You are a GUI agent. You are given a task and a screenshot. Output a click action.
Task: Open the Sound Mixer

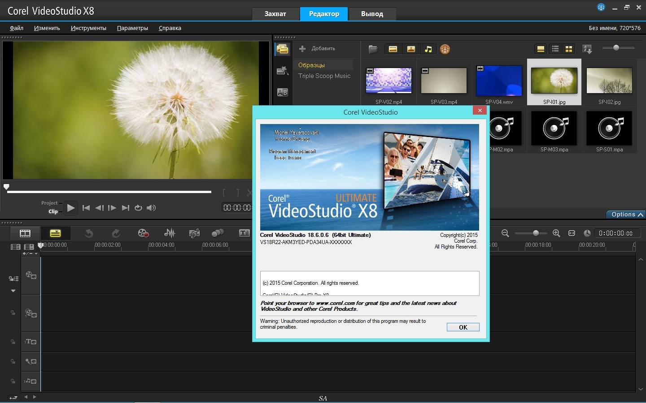point(170,233)
